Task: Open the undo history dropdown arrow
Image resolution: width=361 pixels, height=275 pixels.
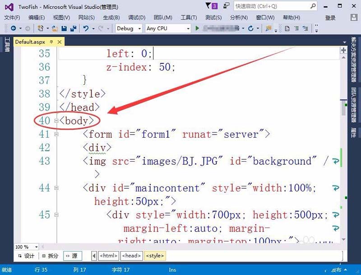Action: [93, 28]
